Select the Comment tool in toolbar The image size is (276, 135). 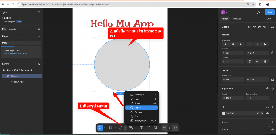tap(148, 128)
